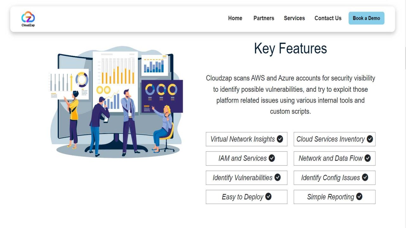The image size is (406, 228).
Task: Click the checkmark icon beside IAM and Services
Action: 272,158
